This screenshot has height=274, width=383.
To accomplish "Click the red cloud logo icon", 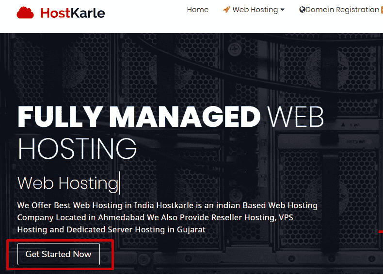I will pyautogui.click(x=25, y=13).
